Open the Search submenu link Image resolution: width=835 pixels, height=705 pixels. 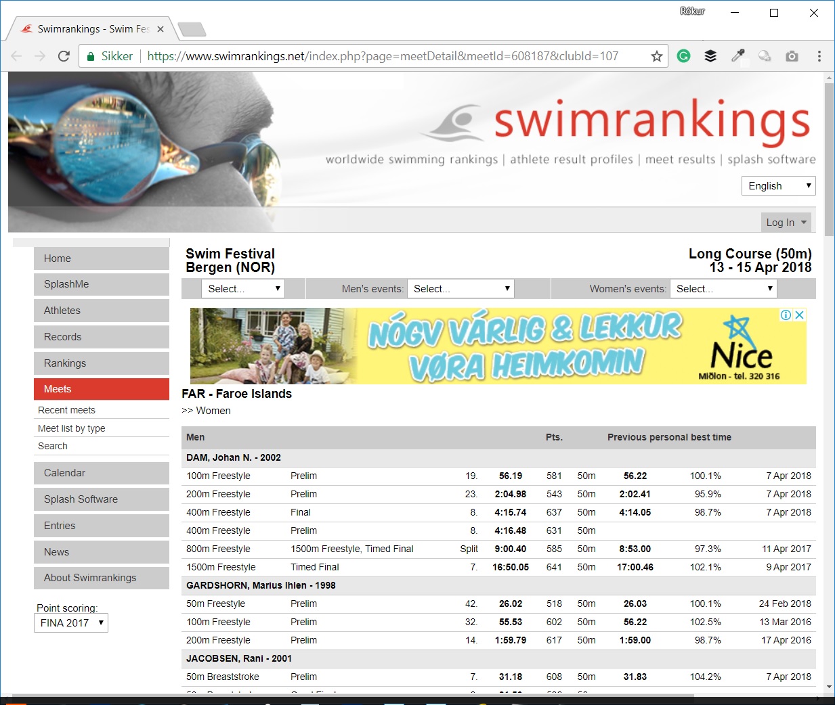[x=53, y=446]
